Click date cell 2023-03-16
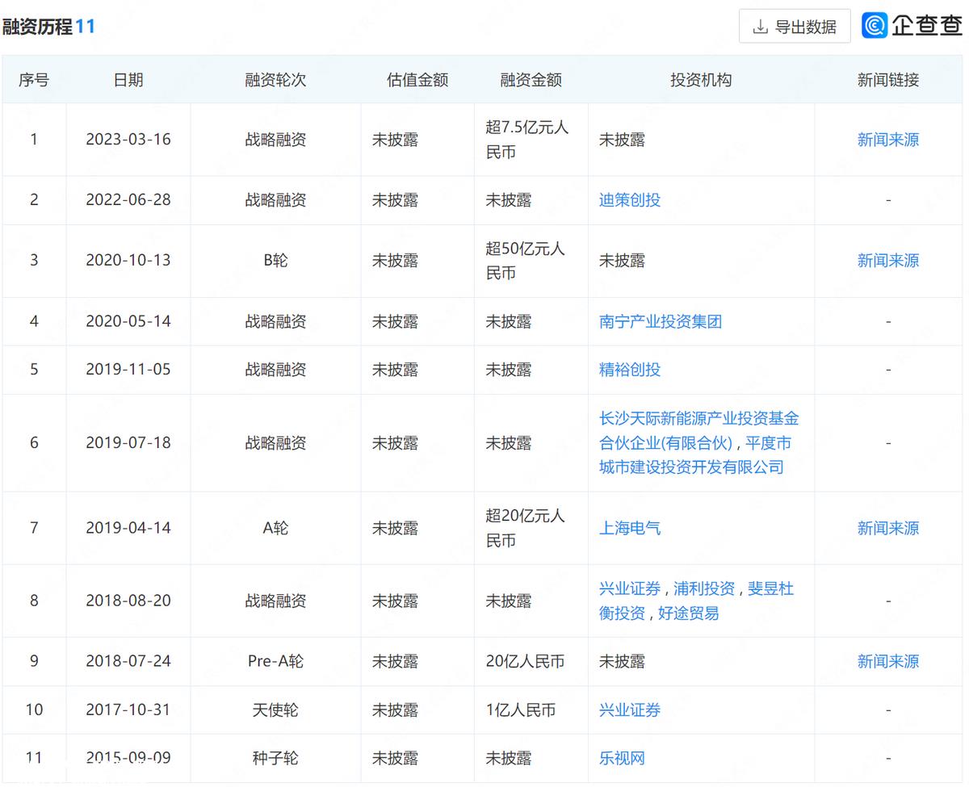The height and width of the screenshot is (787, 969). (x=128, y=140)
